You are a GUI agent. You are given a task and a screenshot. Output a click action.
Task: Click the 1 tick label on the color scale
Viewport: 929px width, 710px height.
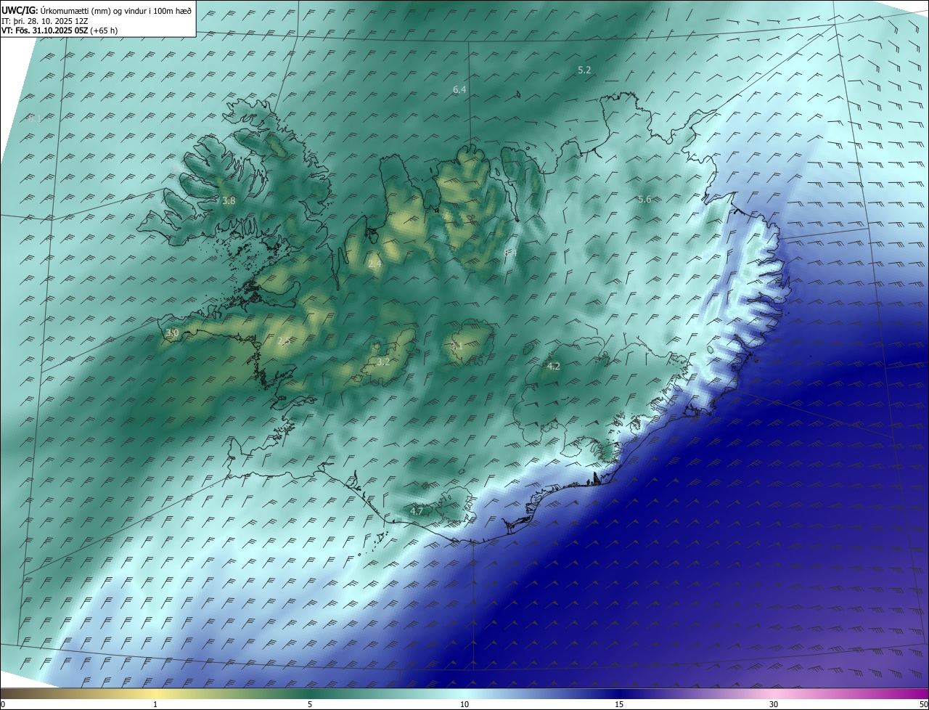click(155, 704)
